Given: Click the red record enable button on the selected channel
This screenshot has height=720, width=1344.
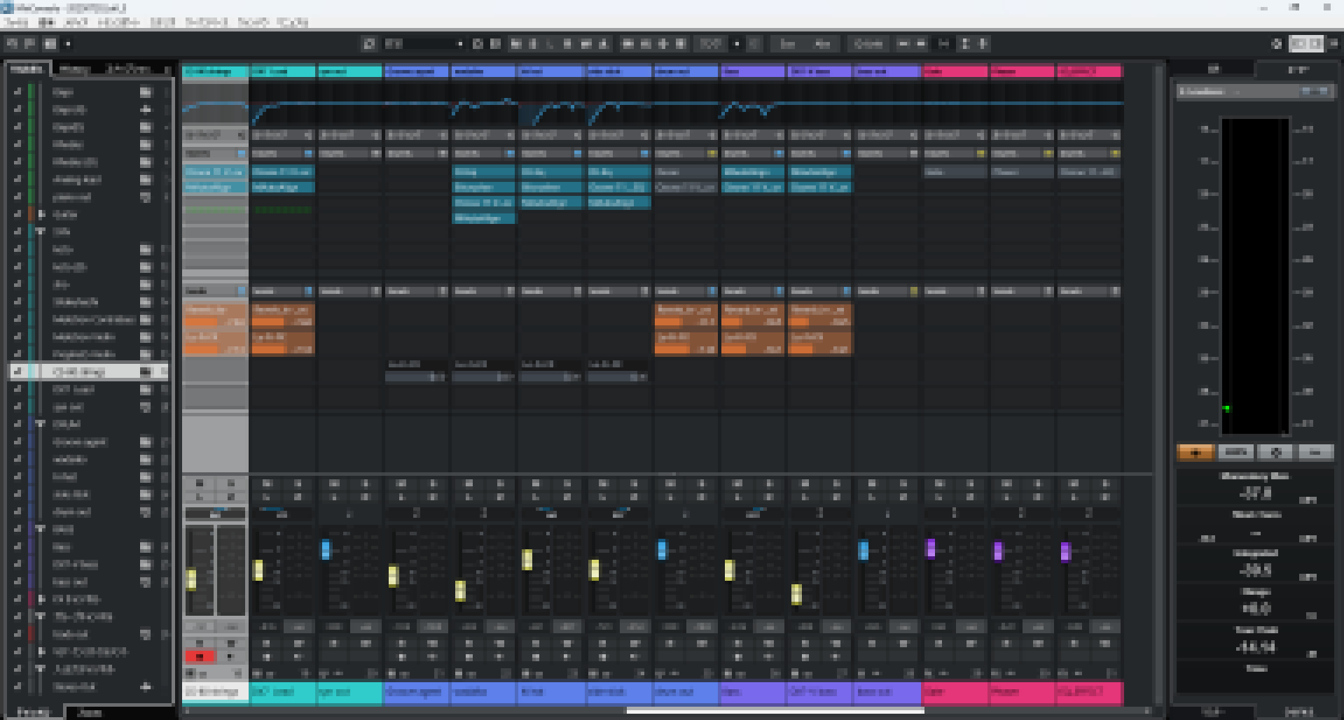Looking at the screenshot, I should (x=200, y=656).
